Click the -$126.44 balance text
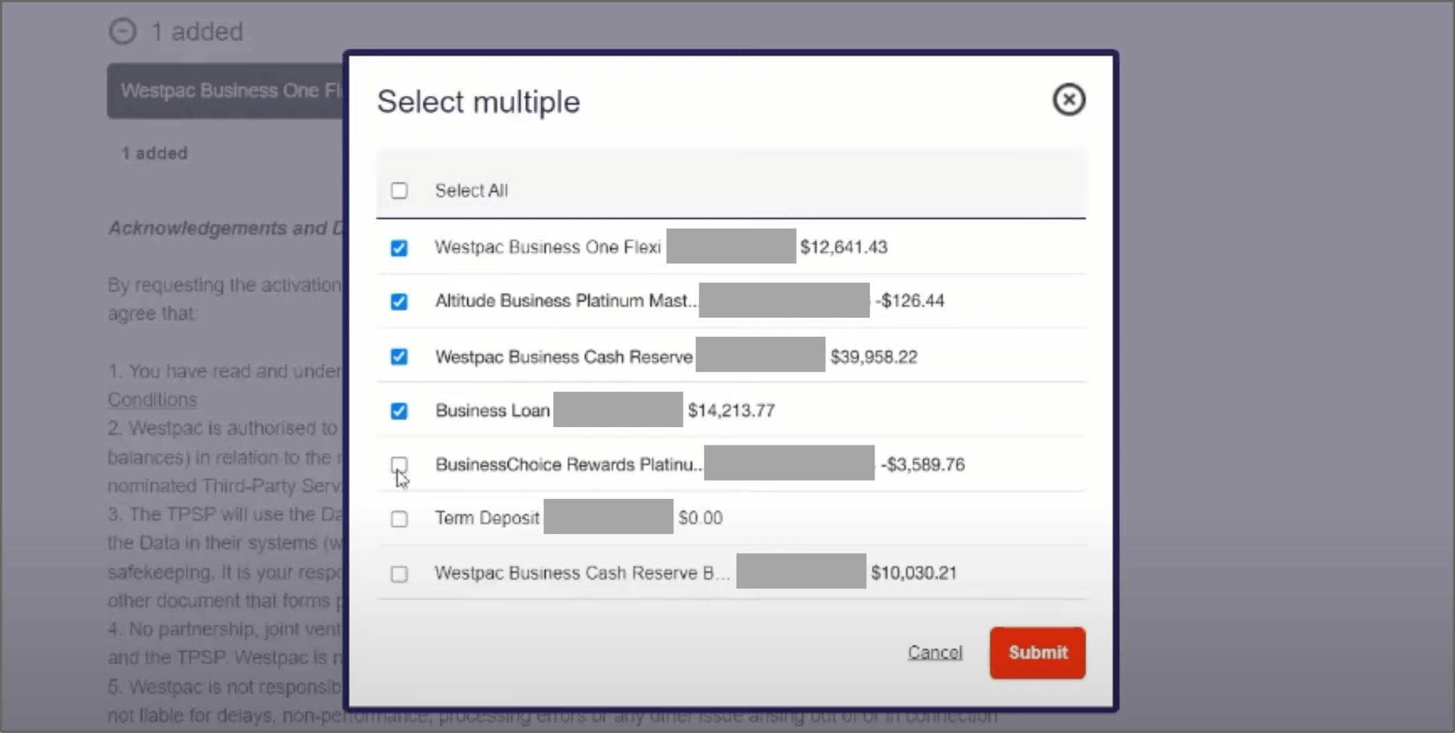Image resolution: width=1455 pixels, height=733 pixels. [910, 301]
